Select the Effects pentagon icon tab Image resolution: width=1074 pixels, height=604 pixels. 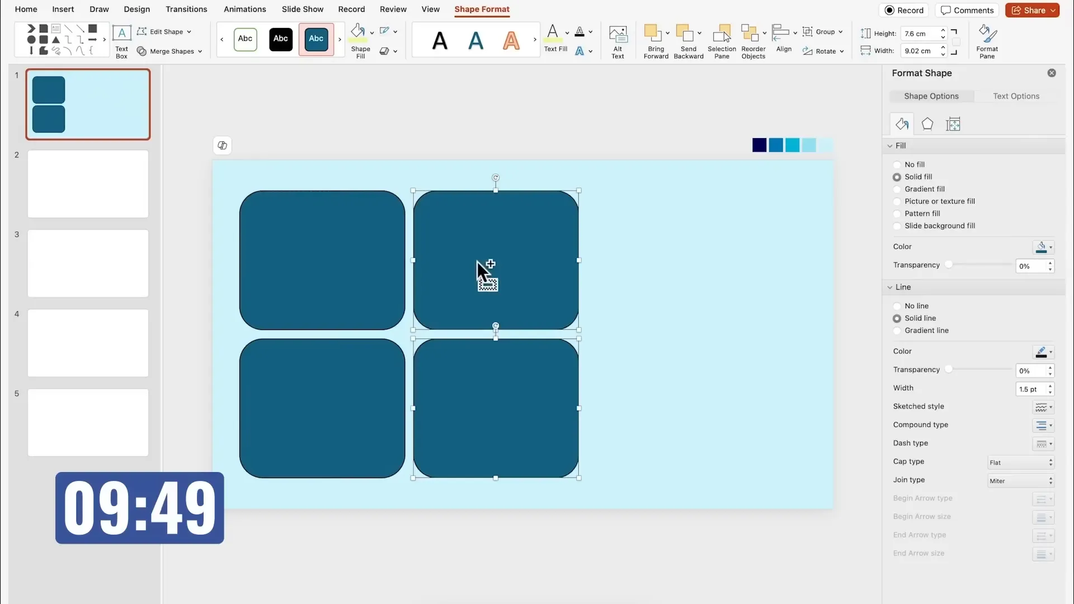pyautogui.click(x=927, y=124)
